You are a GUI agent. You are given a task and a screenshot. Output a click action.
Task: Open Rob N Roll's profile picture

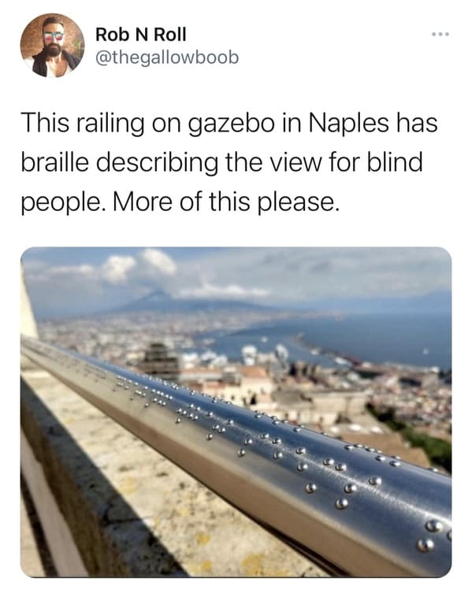[52, 46]
